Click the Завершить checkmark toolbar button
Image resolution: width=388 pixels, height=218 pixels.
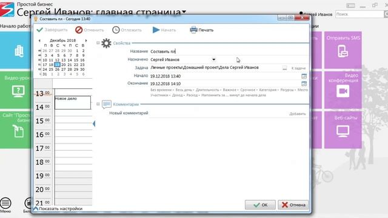[x=52, y=30]
